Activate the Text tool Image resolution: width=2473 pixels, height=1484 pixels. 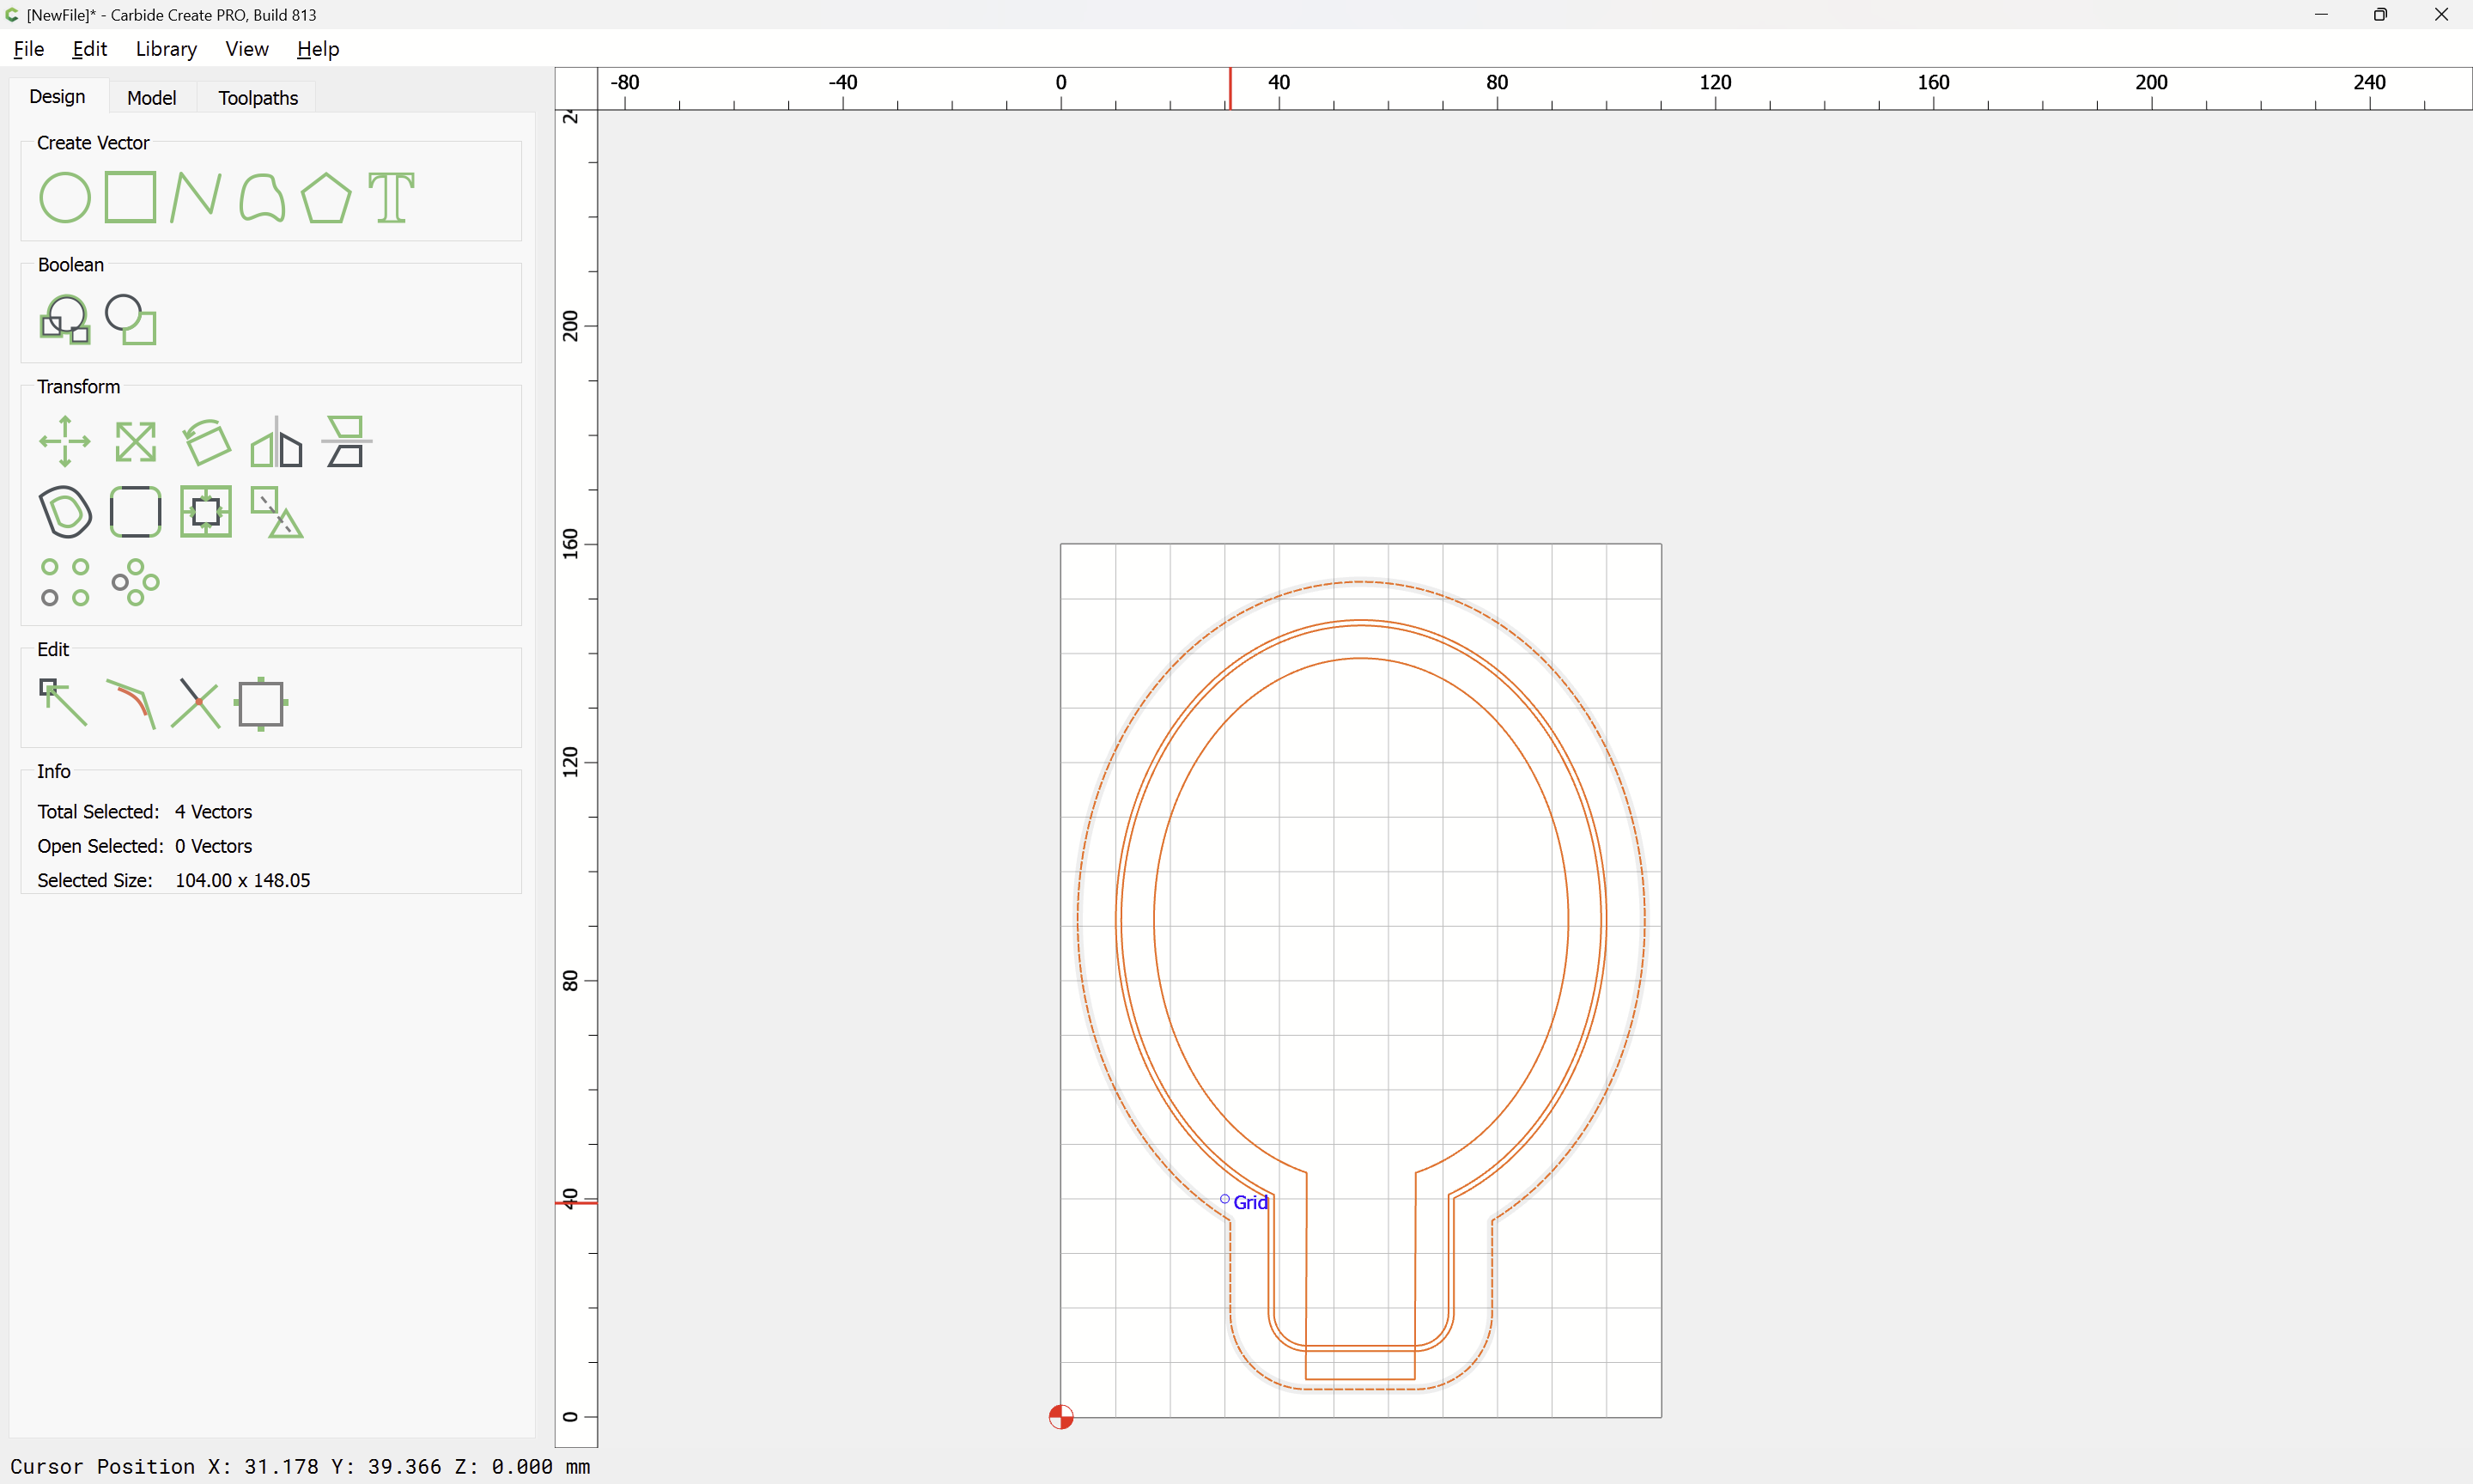(x=391, y=197)
